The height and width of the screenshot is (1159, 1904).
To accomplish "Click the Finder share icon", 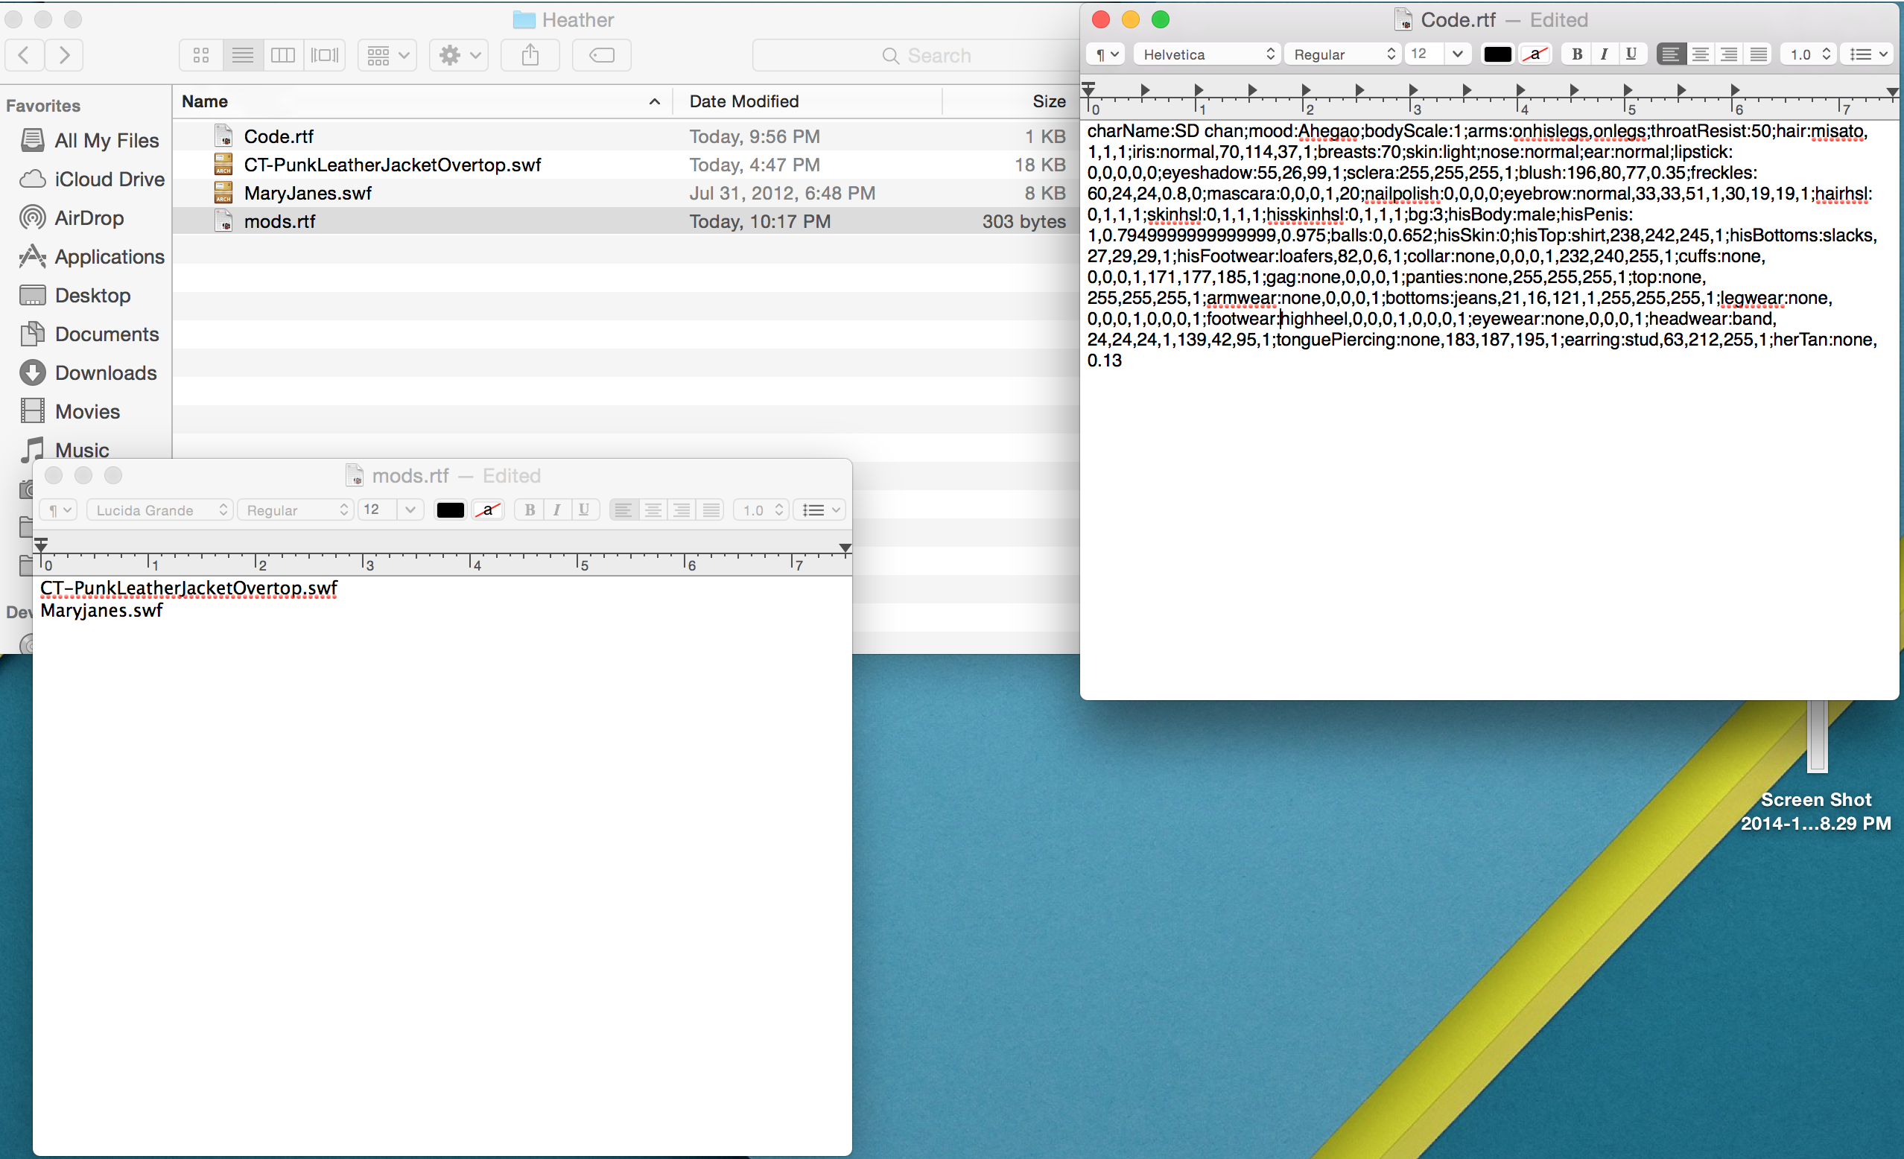I will [x=530, y=55].
